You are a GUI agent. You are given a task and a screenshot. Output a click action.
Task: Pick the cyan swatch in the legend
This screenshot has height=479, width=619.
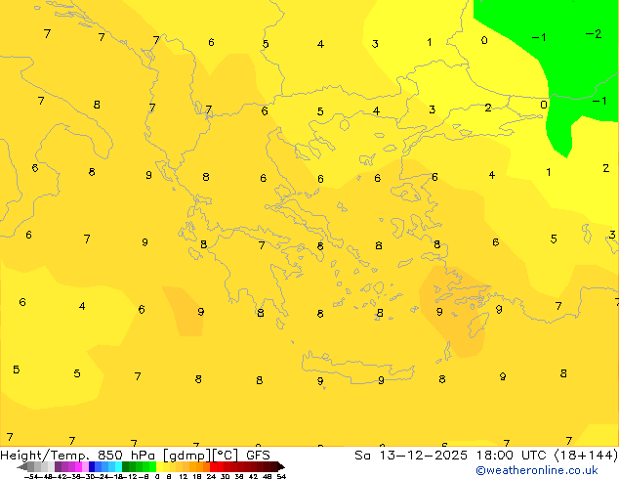coord(118,467)
